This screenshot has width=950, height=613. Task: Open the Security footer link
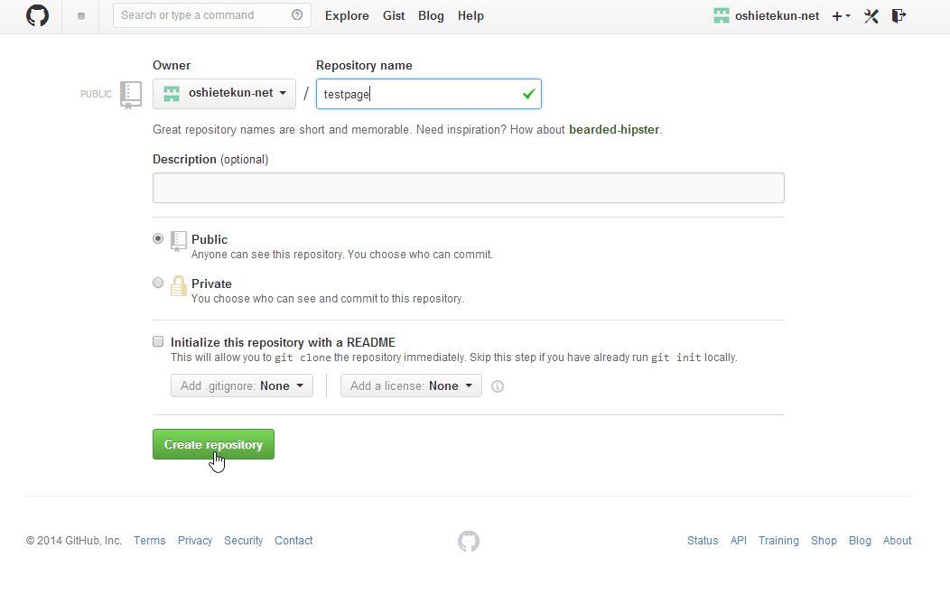coord(244,540)
